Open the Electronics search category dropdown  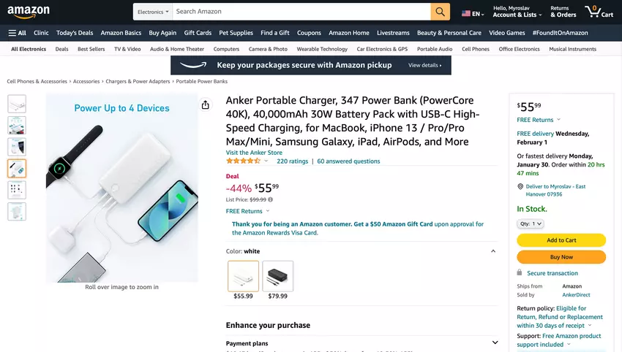(153, 12)
